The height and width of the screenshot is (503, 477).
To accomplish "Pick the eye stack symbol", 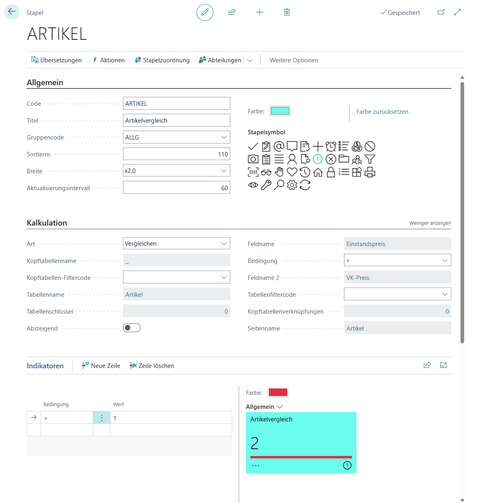I will (253, 185).
